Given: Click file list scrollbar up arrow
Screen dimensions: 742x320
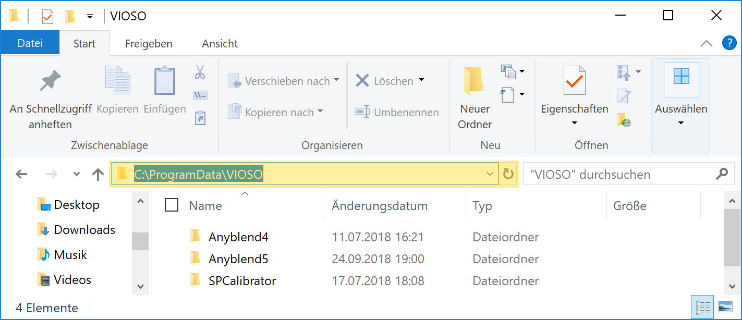Looking at the screenshot, I should [x=732, y=201].
